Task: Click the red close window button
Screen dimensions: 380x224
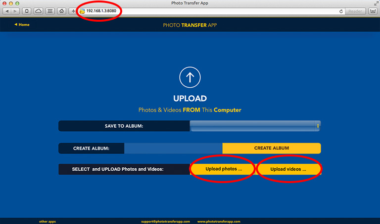Action: [x=4, y=3]
